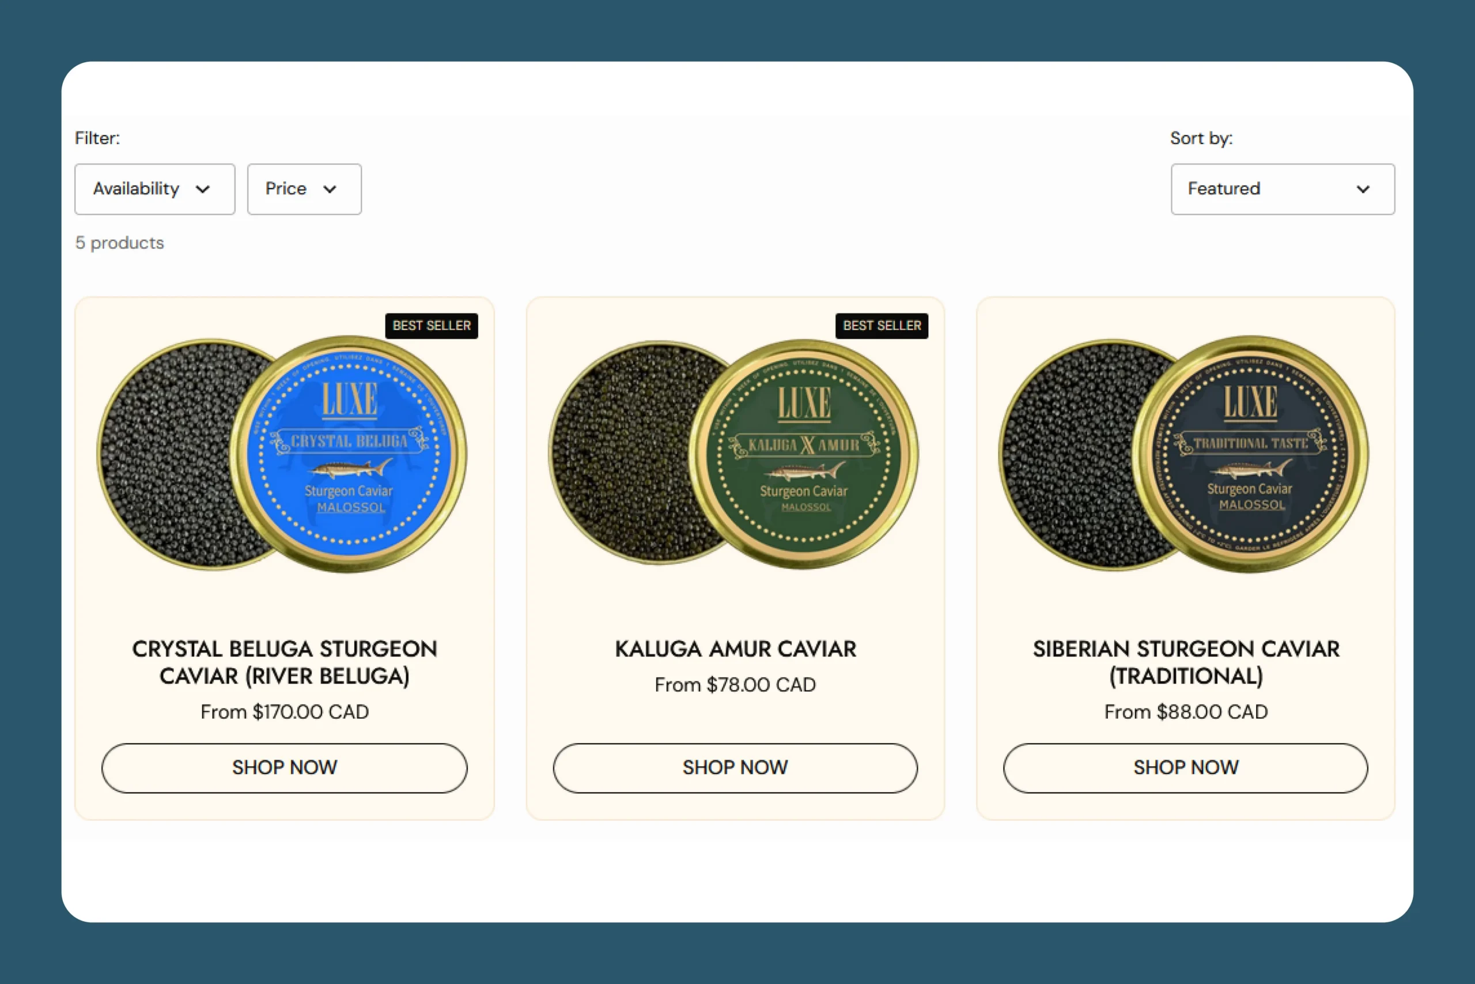Click the open caviar tin of Kaluga Amur
1475x984 pixels.
tap(627, 452)
